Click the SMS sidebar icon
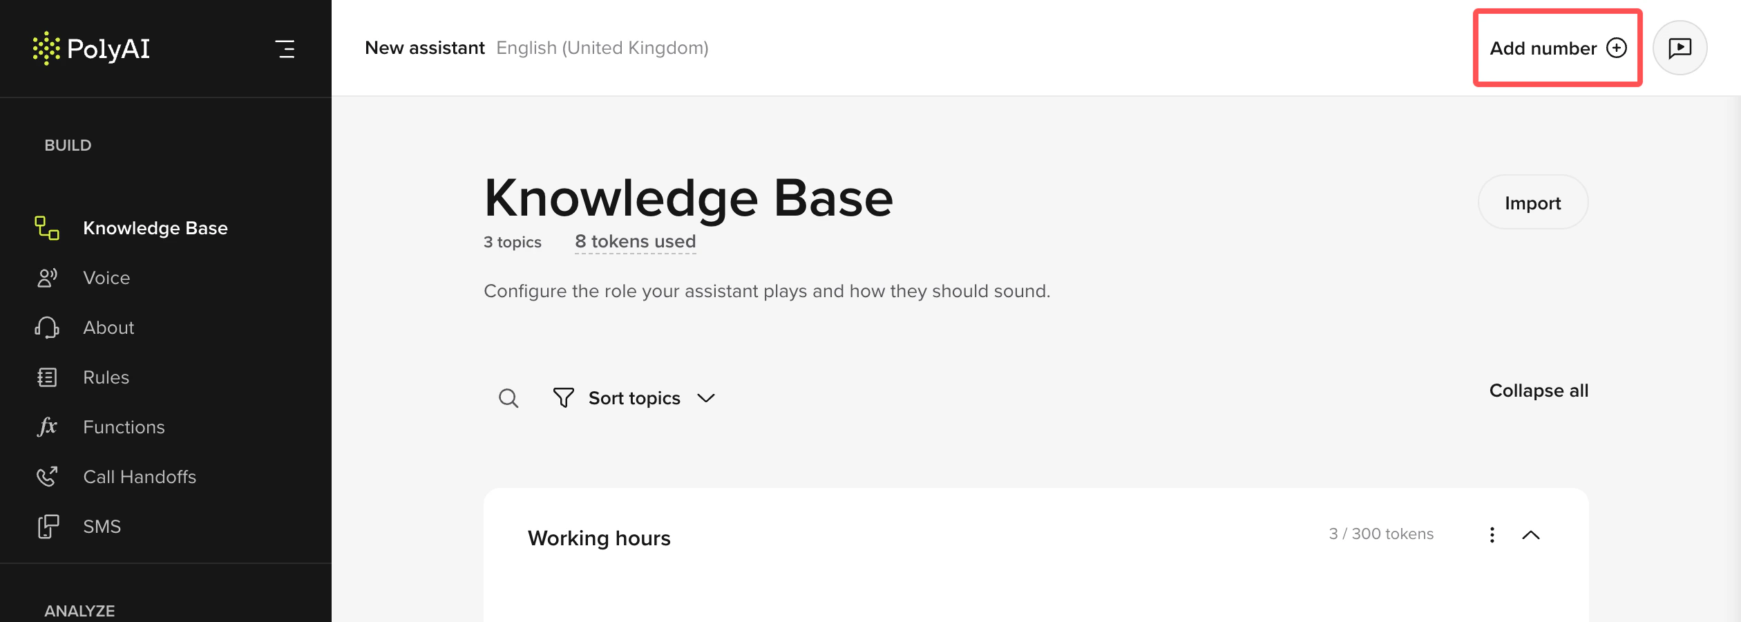This screenshot has height=622, width=1741. coord(47,527)
